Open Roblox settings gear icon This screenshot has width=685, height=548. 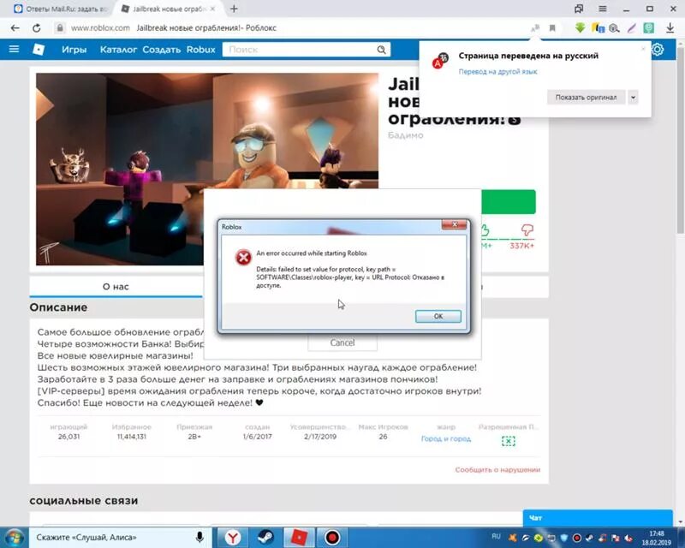(x=658, y=50)
